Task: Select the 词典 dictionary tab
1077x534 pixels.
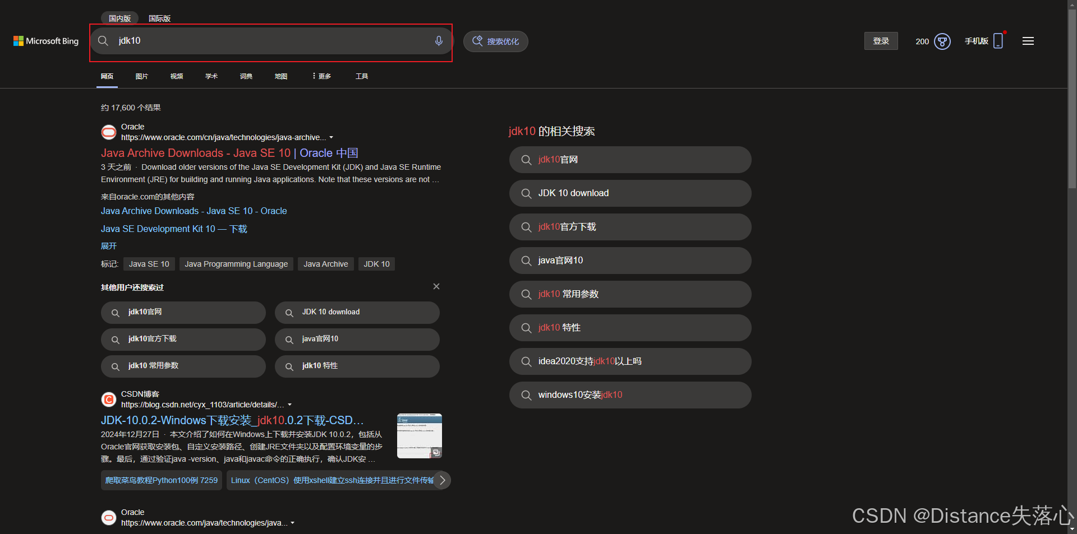Action: pyautogui.click(x=246, y=76)
